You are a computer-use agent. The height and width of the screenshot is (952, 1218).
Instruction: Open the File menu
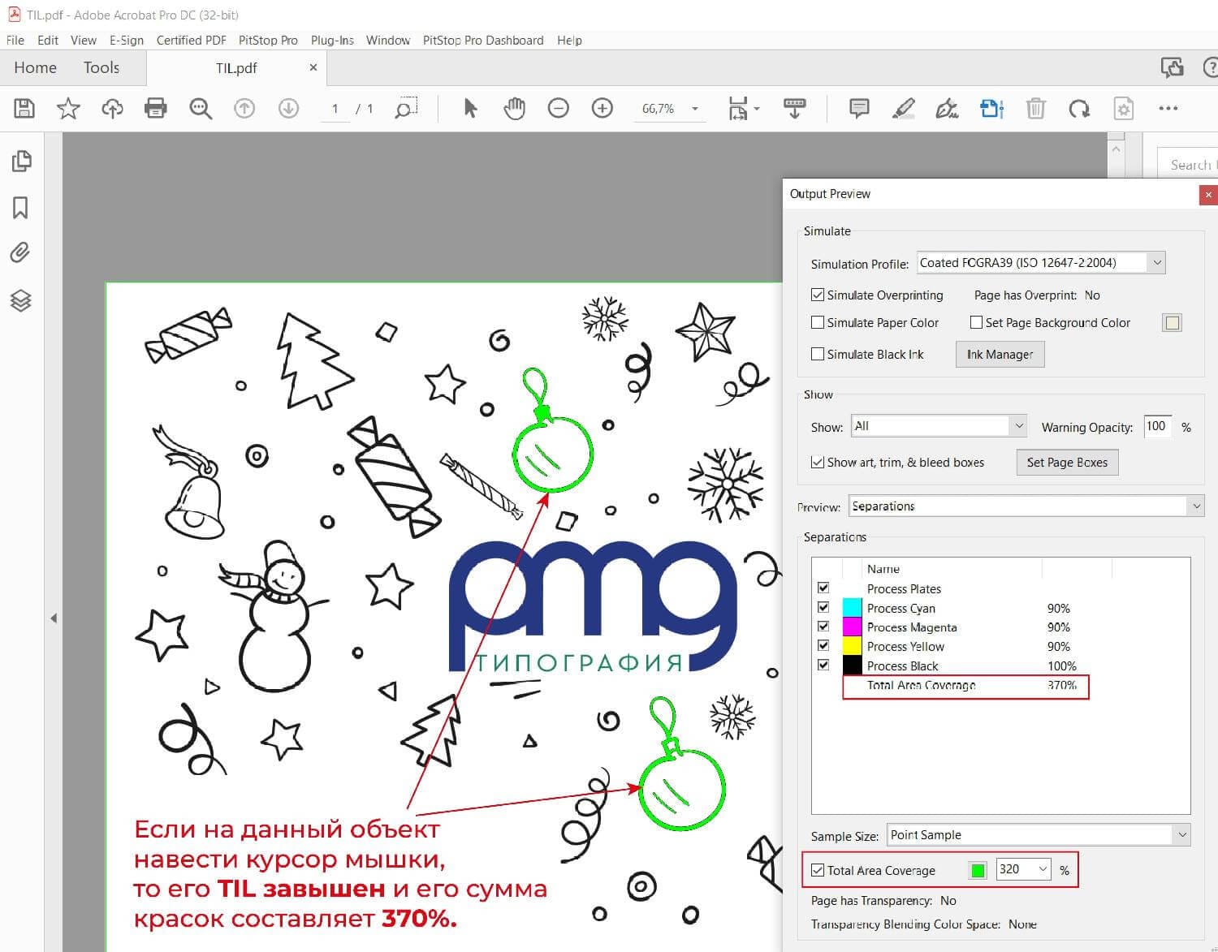coord(15,40)
